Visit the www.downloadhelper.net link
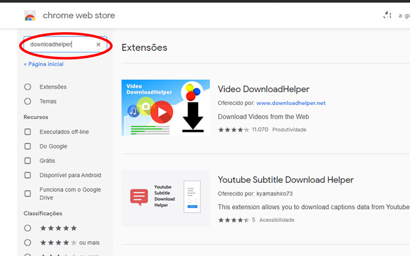The width and height of the screenshot is (410, 256). (291, 103)
